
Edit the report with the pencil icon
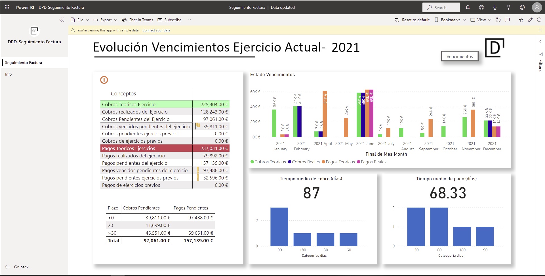(530, 20)
